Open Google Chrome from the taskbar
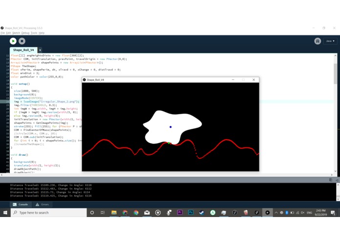The image size is (340, 242). (136, 213)
